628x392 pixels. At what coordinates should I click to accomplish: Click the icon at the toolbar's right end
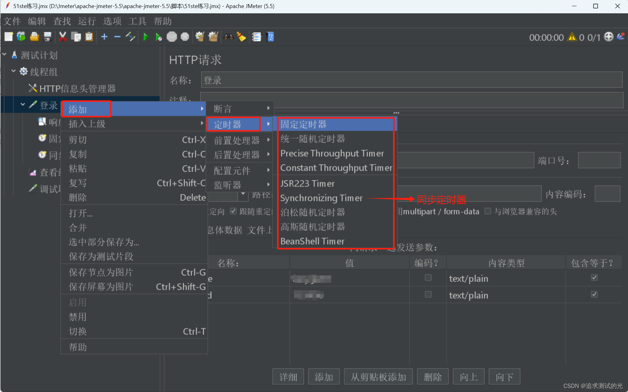pos(621,37)
